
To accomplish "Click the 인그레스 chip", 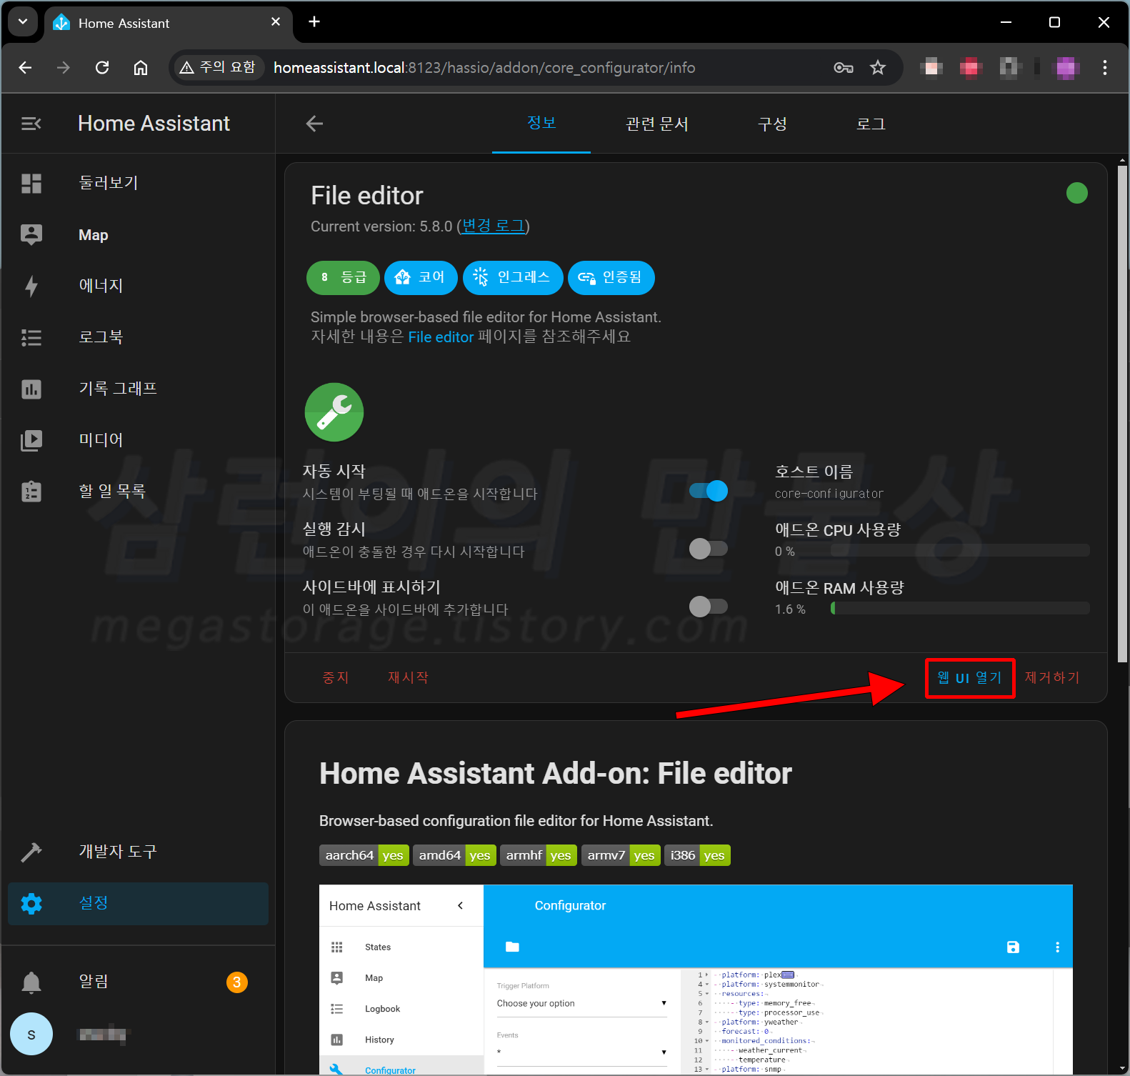I will 513,278.
